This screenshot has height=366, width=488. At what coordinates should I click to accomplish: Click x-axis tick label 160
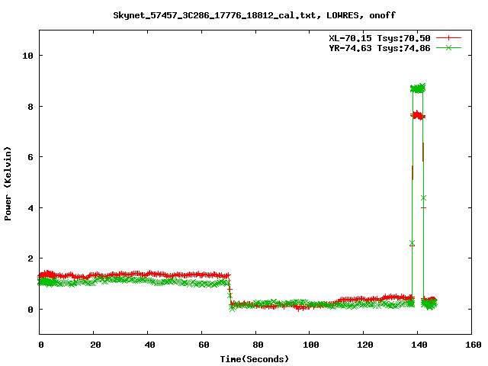[x=474, y=345]
